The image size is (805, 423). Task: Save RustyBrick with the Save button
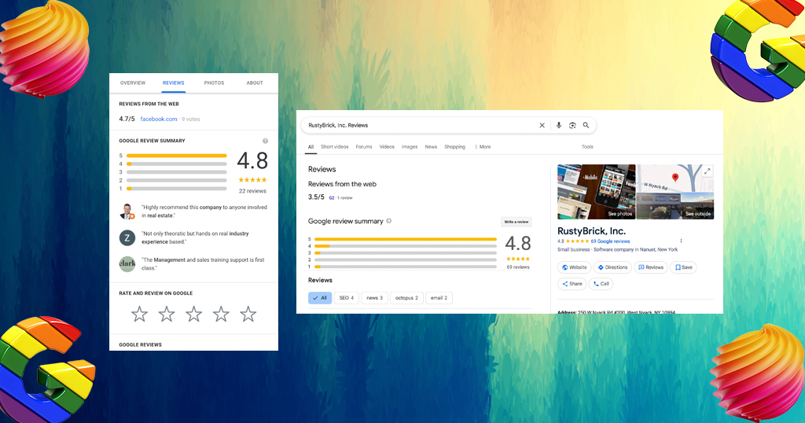(x=684, y=267)
